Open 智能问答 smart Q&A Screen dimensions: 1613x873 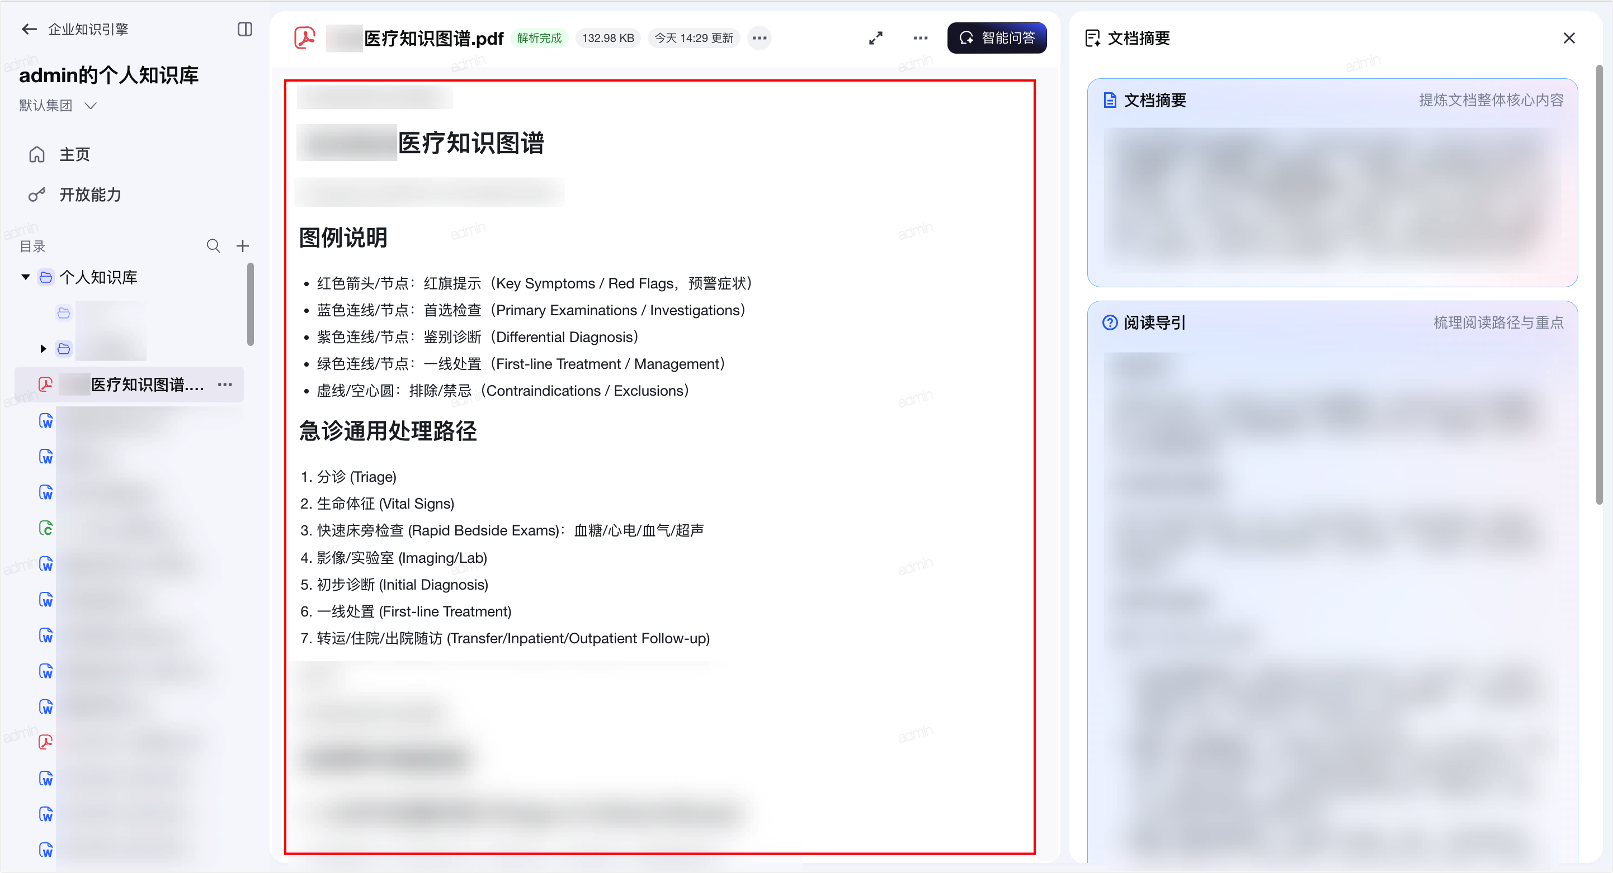[997, 38]
